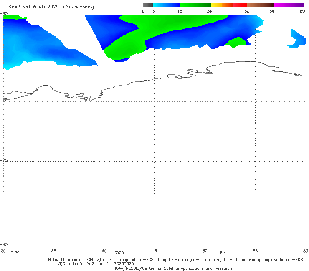Click the small green wind patch near longitude 53
Viewport: 309px width, 271px height.
click(x=236, y=42)
